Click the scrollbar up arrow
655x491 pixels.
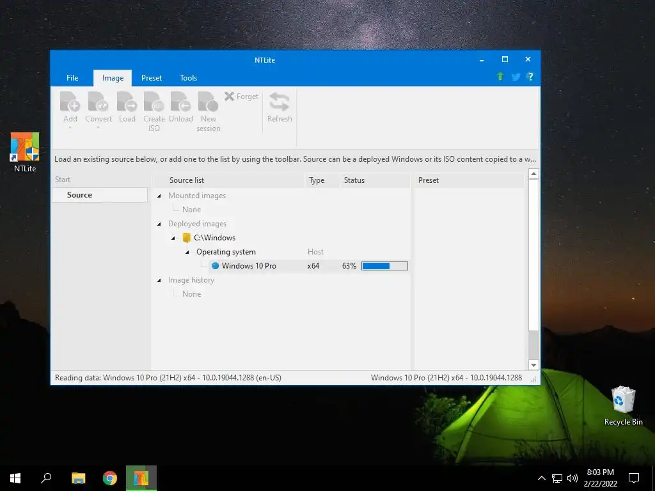(x=533, y=174)
